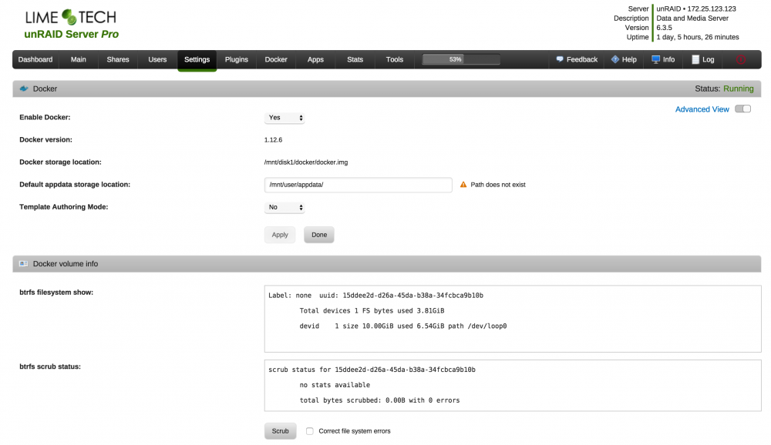Open the Apps tab
771x445 pixels.
click(x=315, y=59)
